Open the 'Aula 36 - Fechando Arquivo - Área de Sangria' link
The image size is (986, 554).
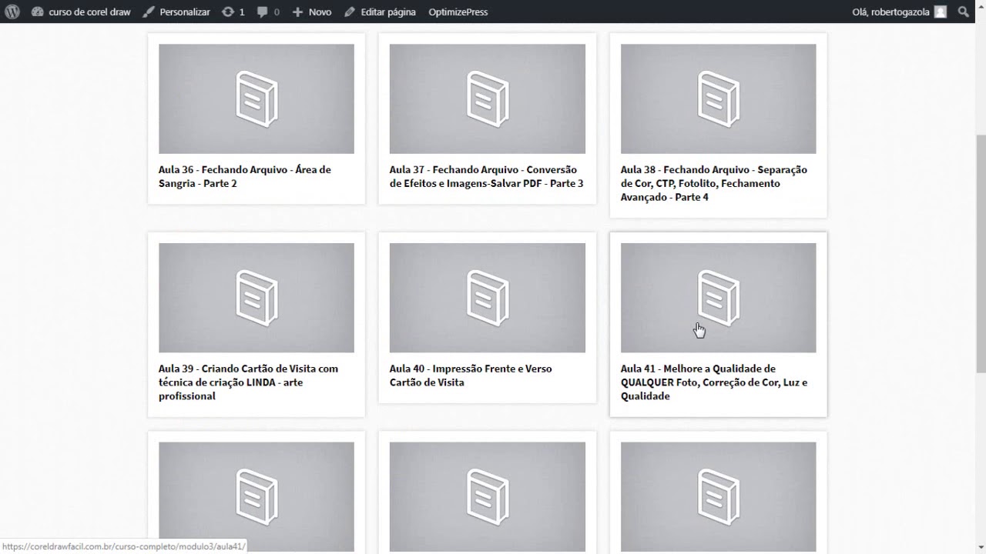(x=245, y=176)
